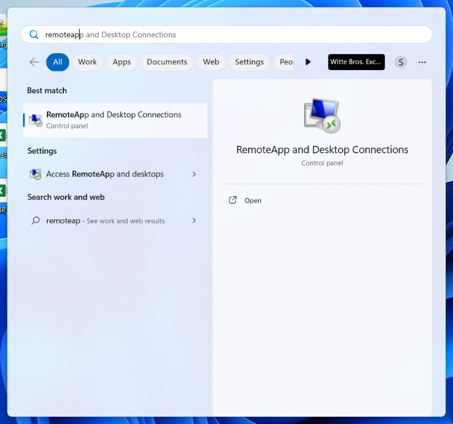
Task: Click the Search work and web section header
Action: [x=66, y=197]
